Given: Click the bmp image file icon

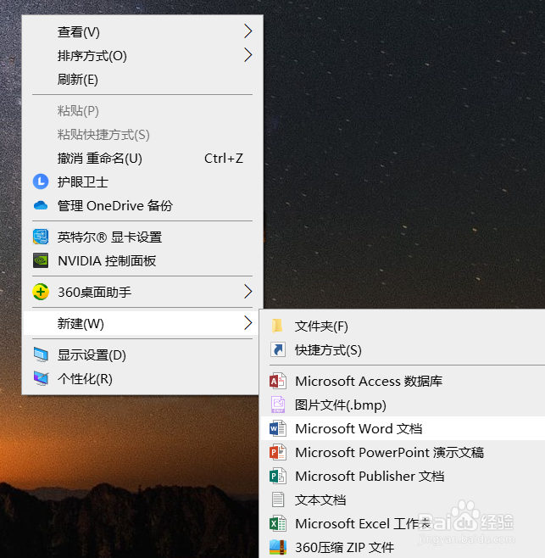Looking at the screenshot, I should [278, 405].
